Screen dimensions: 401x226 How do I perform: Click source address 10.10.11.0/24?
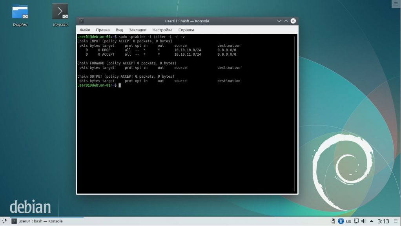188,54
